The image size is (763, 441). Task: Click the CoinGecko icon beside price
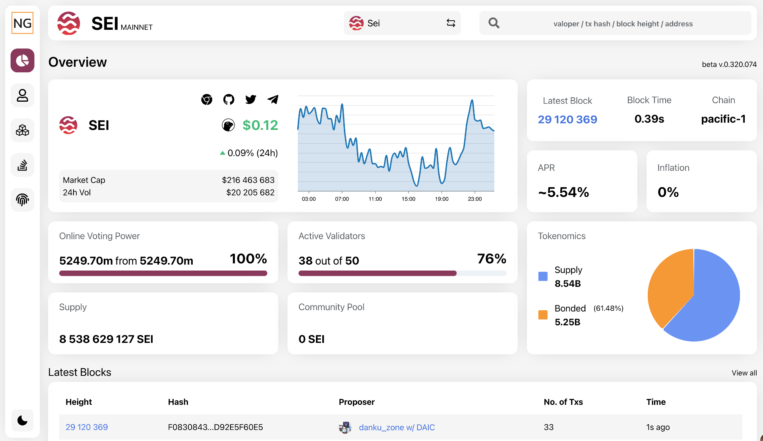point(228,125)
